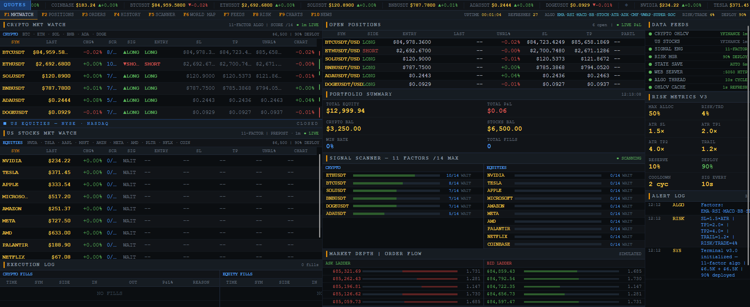Click the BTCUSDT 8/14 signal score bar
750x307 pixels.
tap(397, 183)
